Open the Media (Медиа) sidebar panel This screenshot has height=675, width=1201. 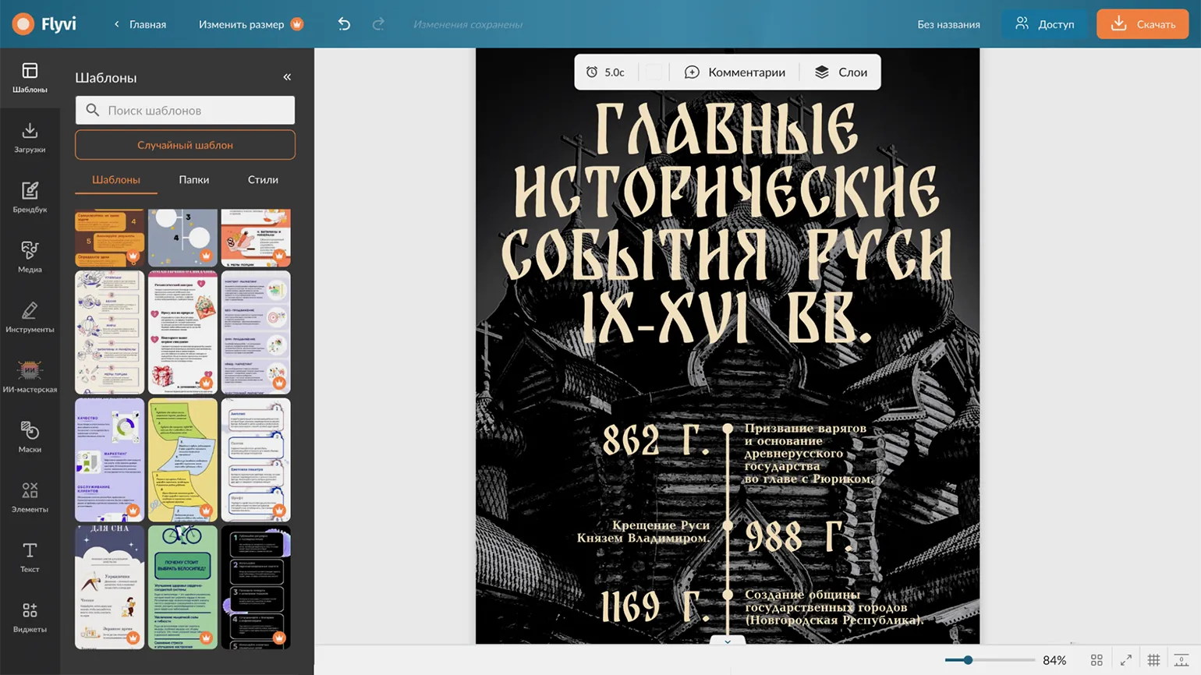click(30, 257)
